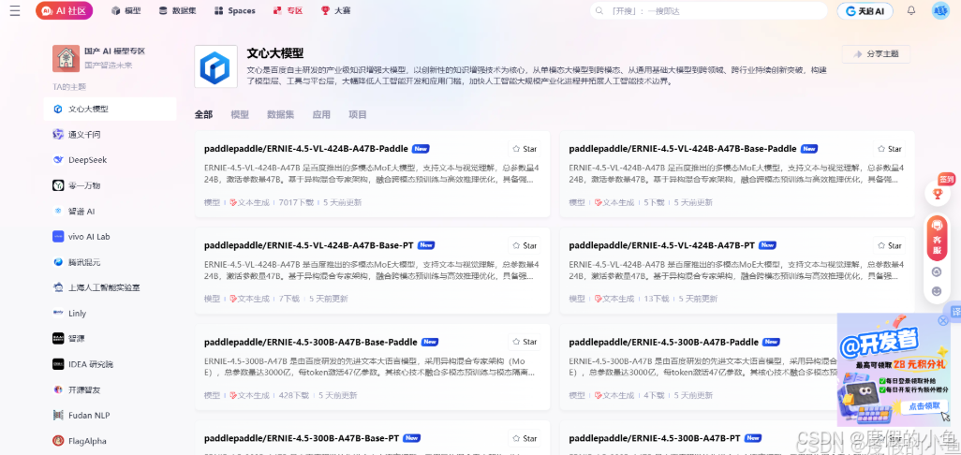Select 智谱 AI in sidebar
Viewport: 961px width, 455px height.
tap(111, 211)
